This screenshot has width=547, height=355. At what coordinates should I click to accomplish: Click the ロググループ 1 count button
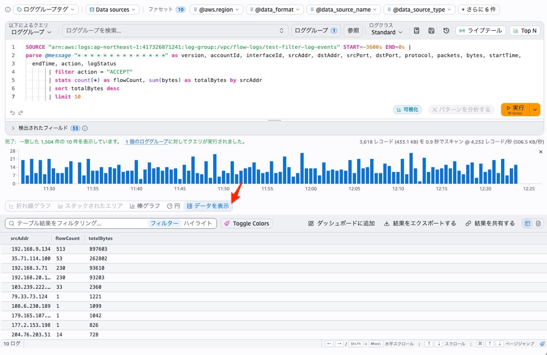pyautogui.click(x=316, y=30)
